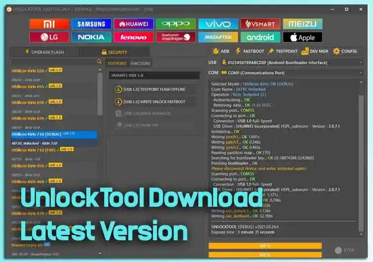This screenshot has width=373, height=262.
Task: Switch to the SECURITY tab
Action: point(114,52)
